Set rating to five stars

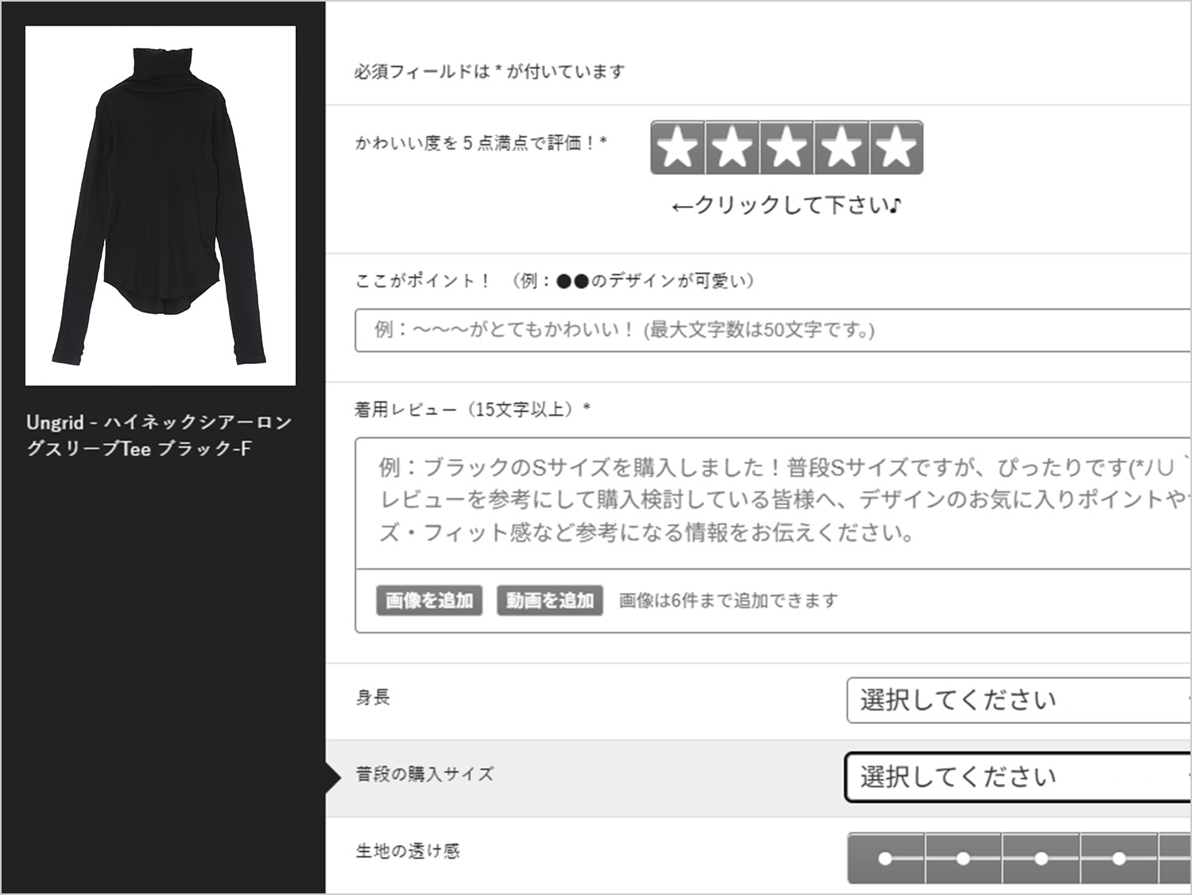[x=896, y=148]
